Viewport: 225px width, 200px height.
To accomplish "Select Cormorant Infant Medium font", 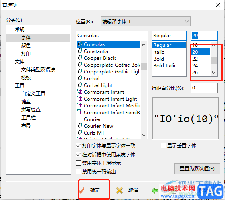I will click(108, 106).
